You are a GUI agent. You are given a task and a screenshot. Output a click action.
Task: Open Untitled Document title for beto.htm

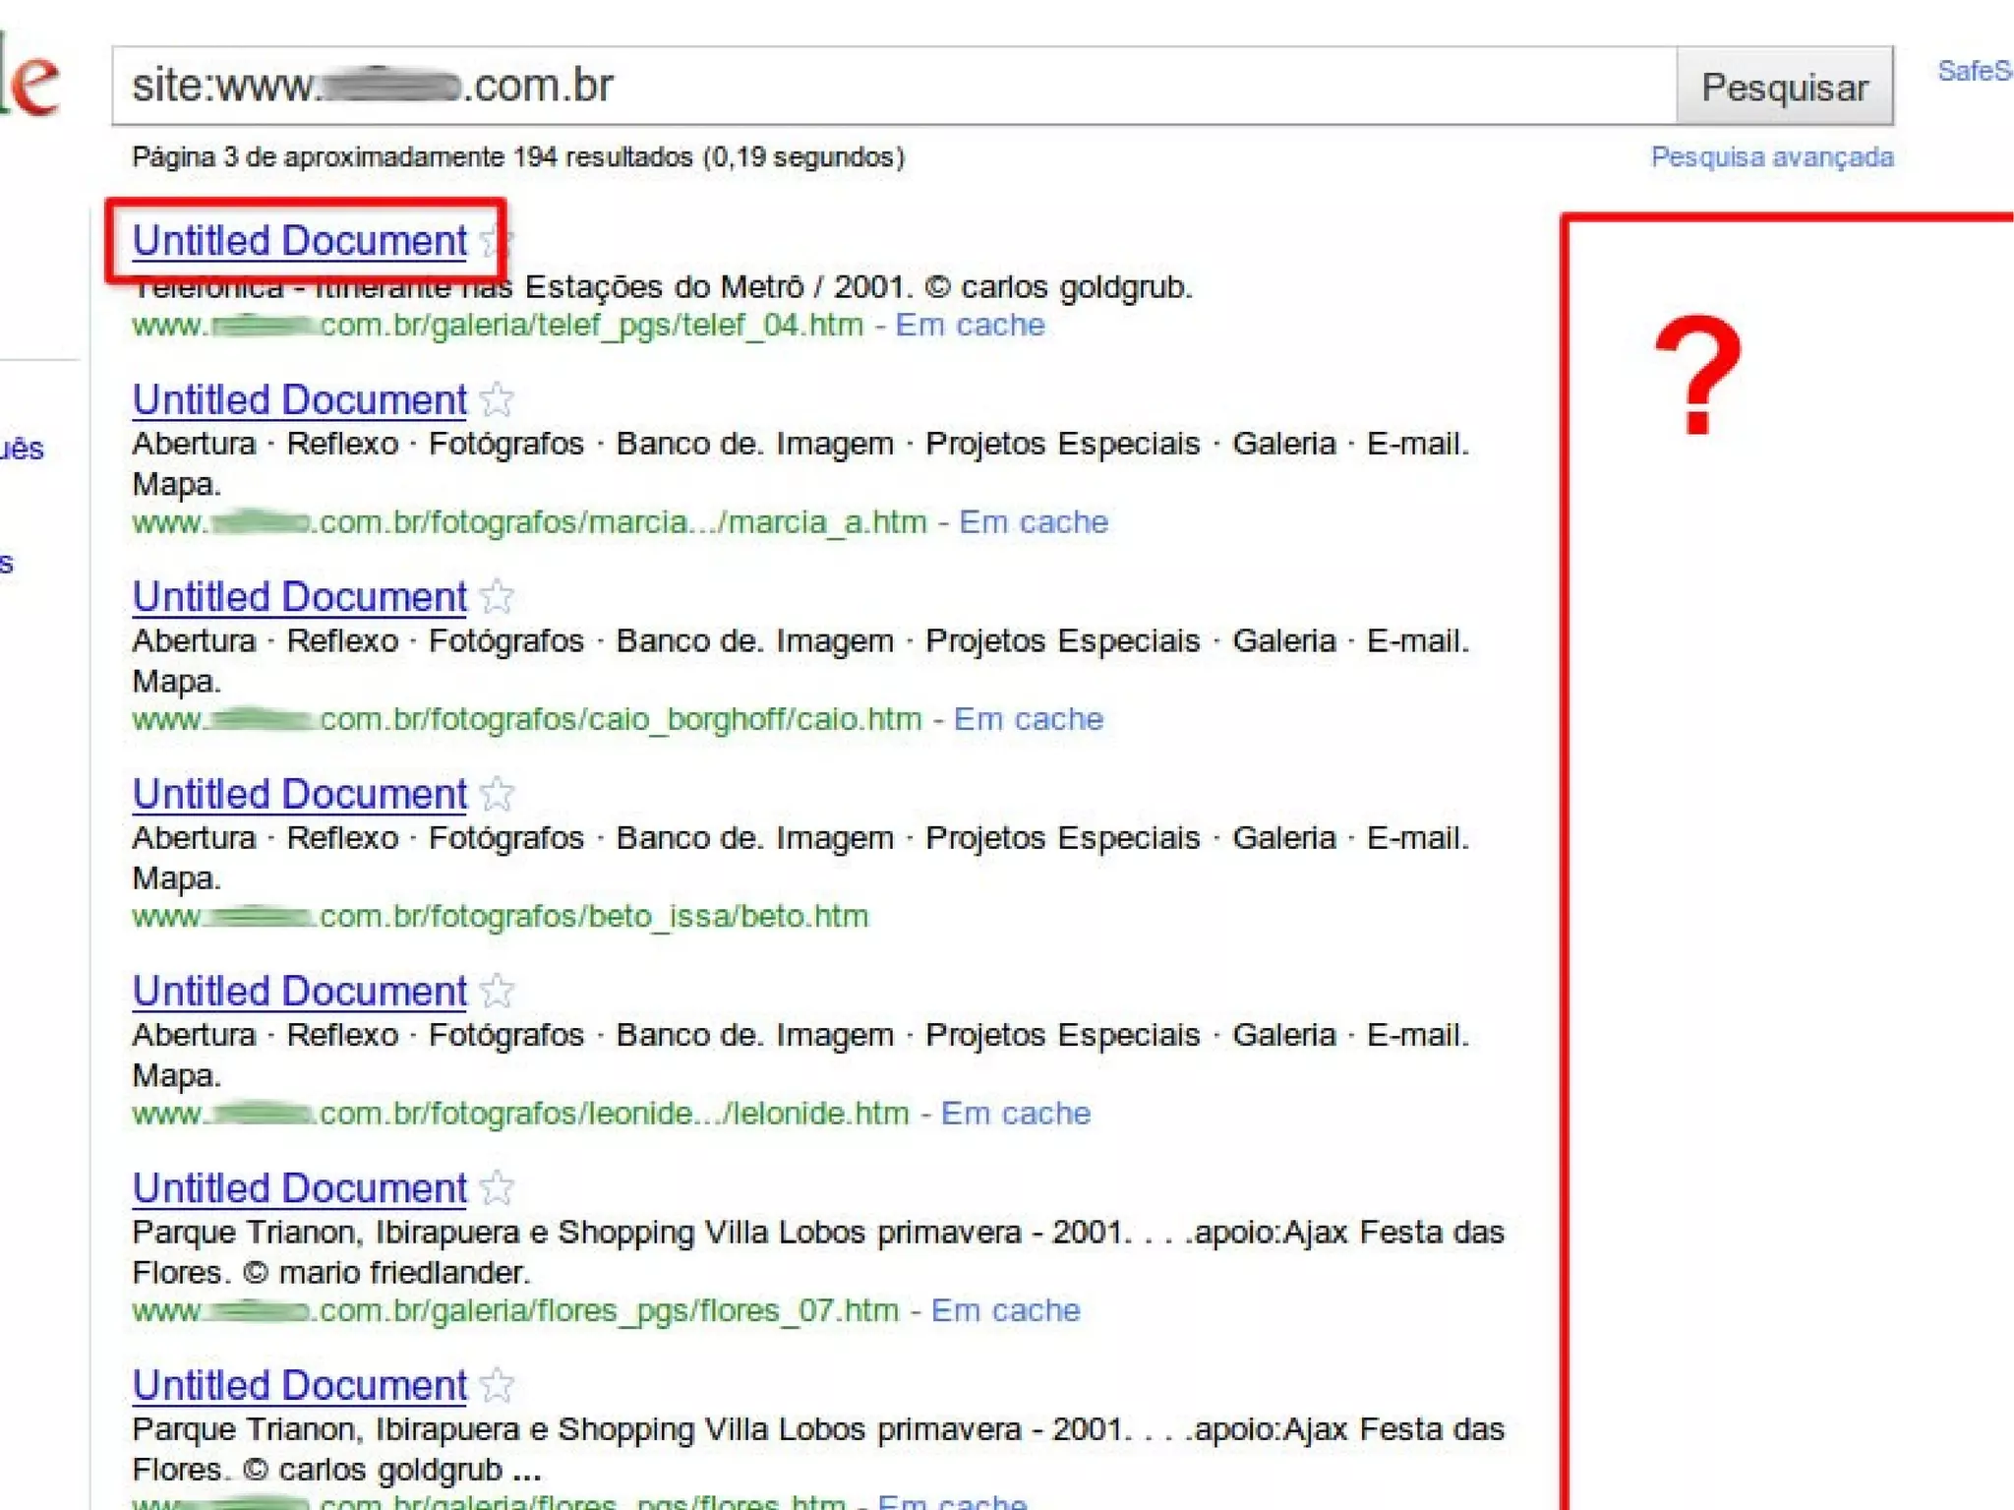click(300, 795)
